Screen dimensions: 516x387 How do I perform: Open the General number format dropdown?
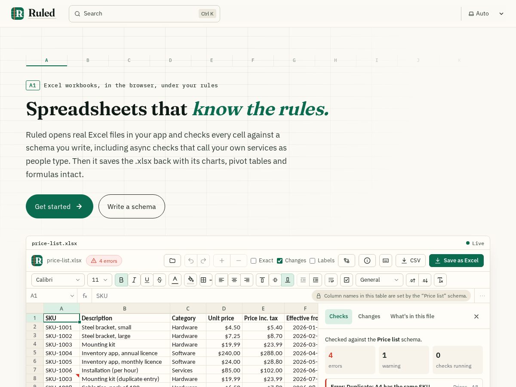coord(379,280)
